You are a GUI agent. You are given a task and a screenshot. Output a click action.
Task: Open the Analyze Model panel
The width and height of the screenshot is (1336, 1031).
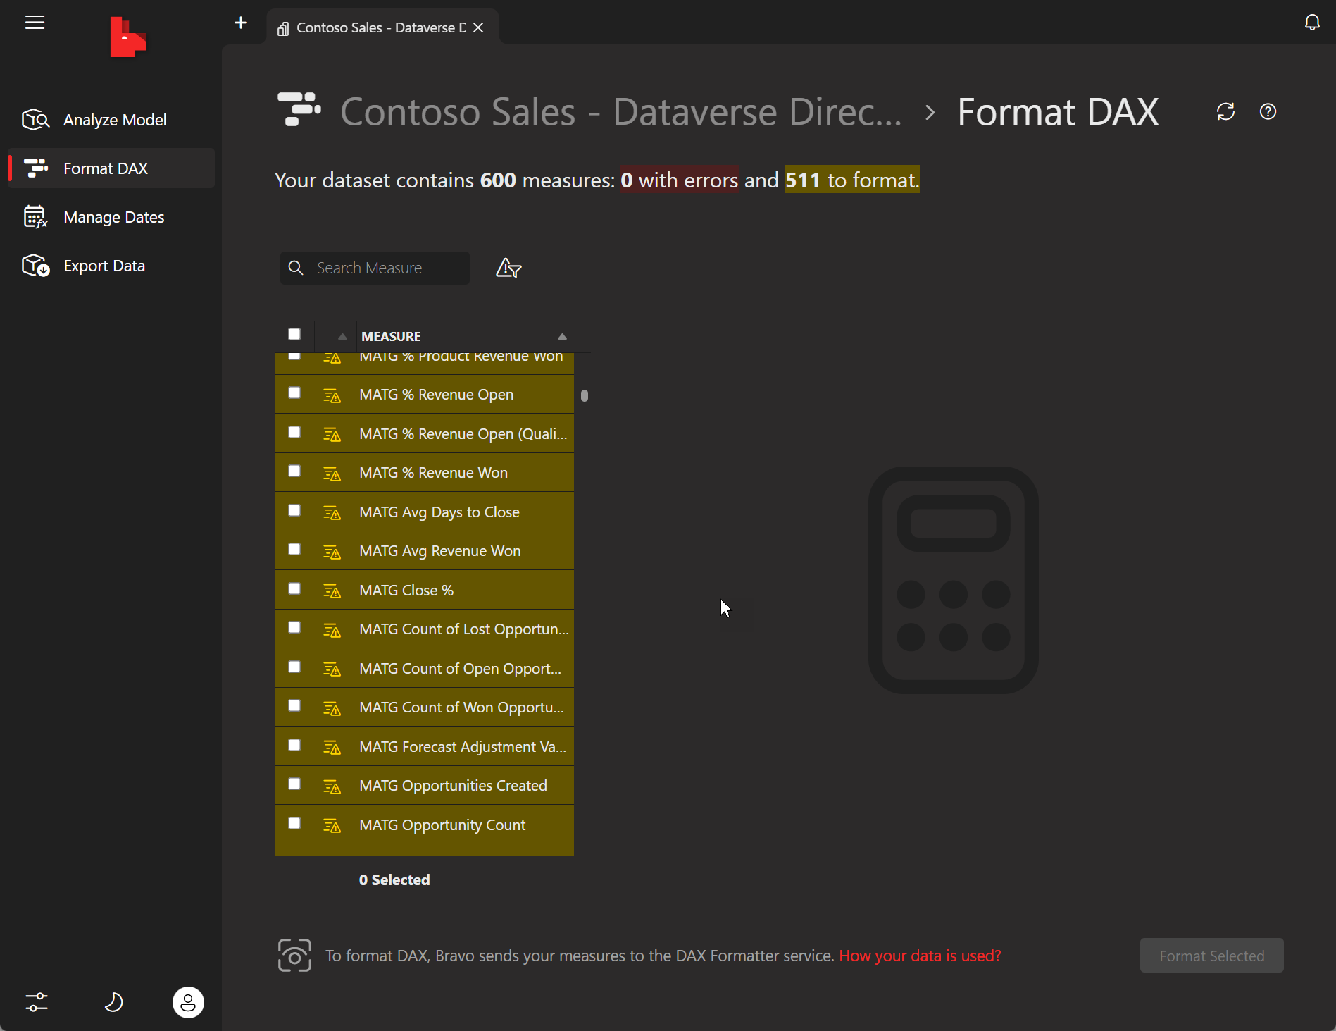tap(115, 119)
